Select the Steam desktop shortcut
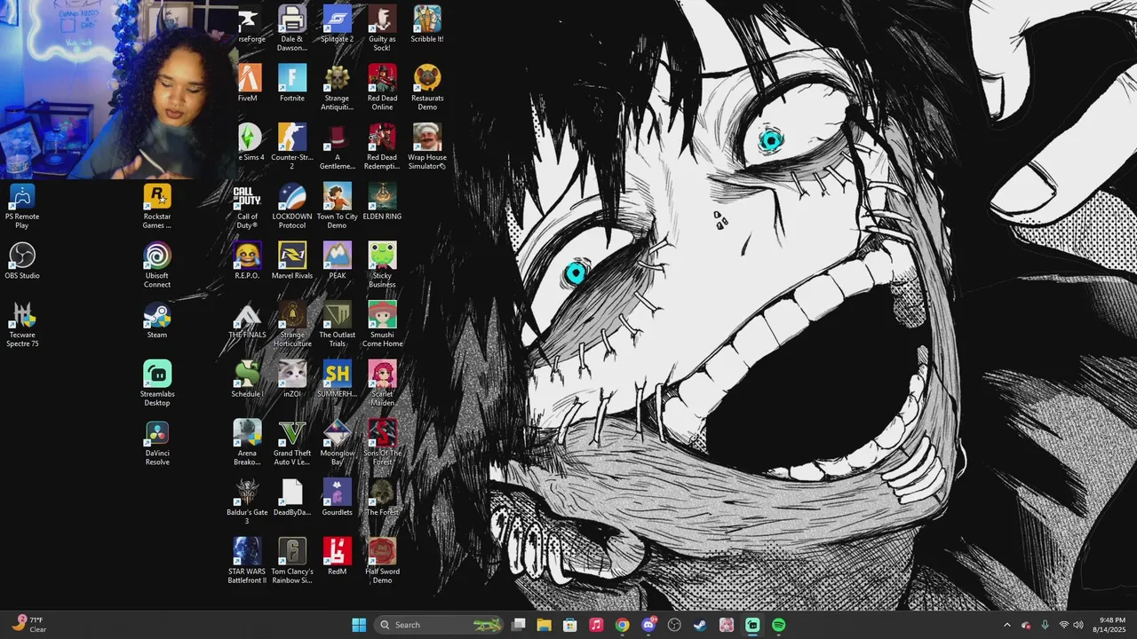Image resolution: width=1137 pixels, height=639 pixels. [157, 319]
